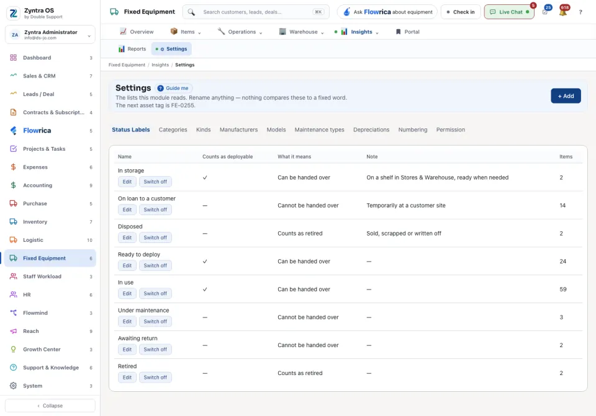Open Expenses in the sidebar
This screenshot has height=416, width=596.
click(50, 167)
